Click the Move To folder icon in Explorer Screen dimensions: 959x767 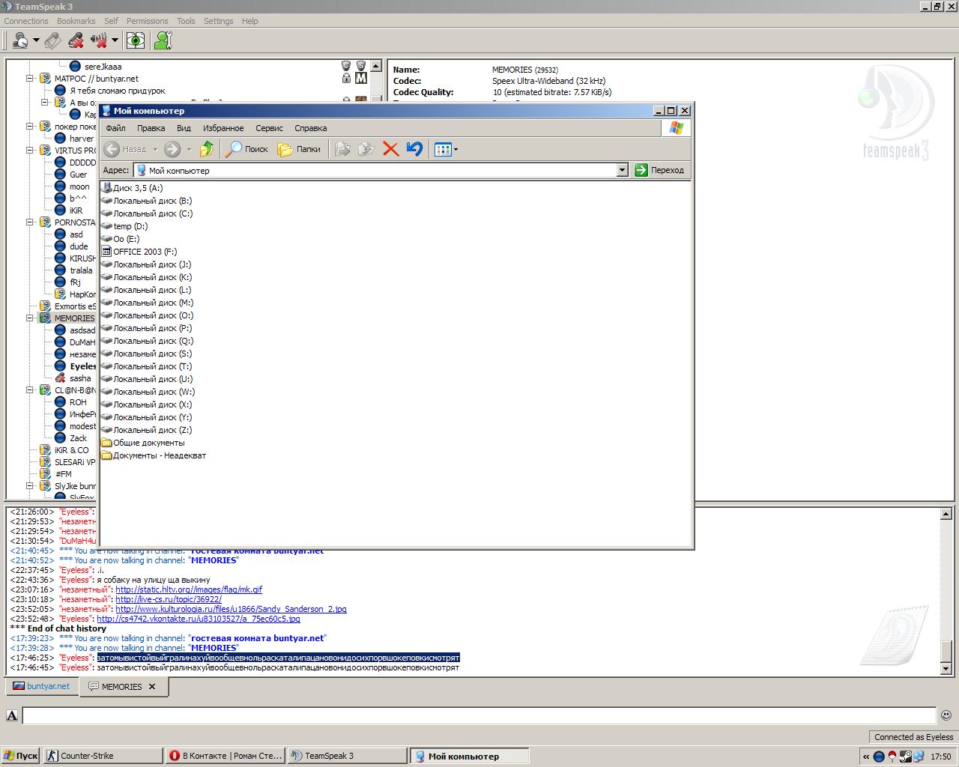(x=342, y=149)
